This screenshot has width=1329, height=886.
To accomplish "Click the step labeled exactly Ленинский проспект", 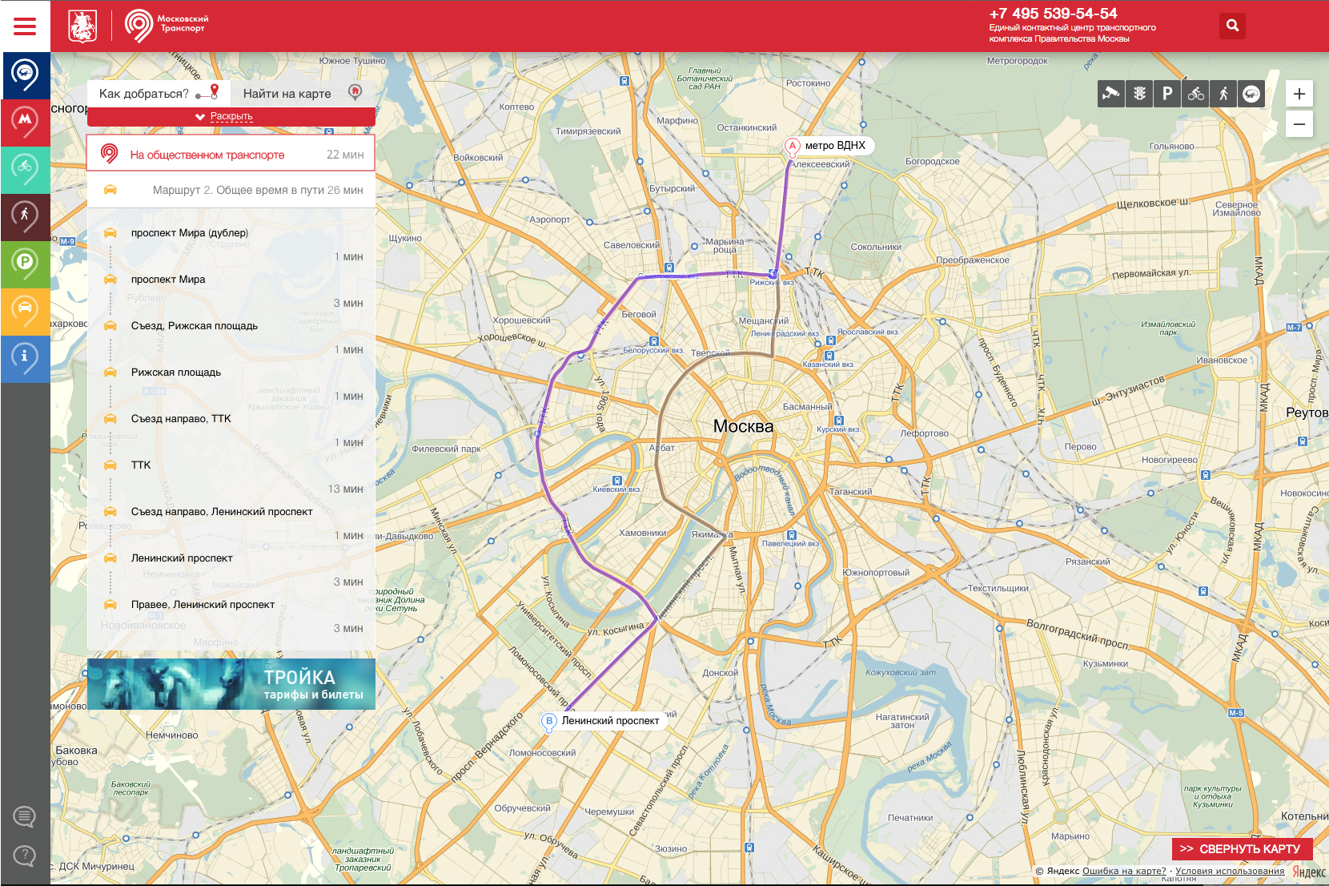I will pos(182,558).
